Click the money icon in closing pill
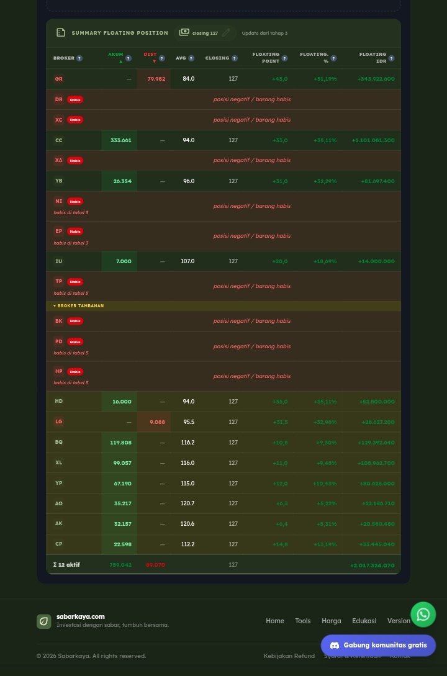This screenshot has height=676, width=447. click(184, 32)
